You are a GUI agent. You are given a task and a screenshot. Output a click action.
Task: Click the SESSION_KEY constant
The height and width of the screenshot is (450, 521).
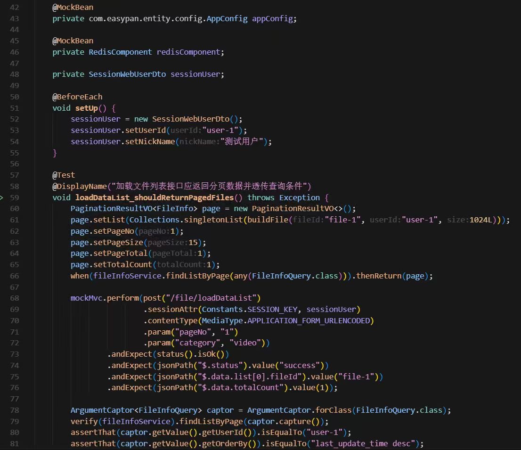tap(272, 310)
